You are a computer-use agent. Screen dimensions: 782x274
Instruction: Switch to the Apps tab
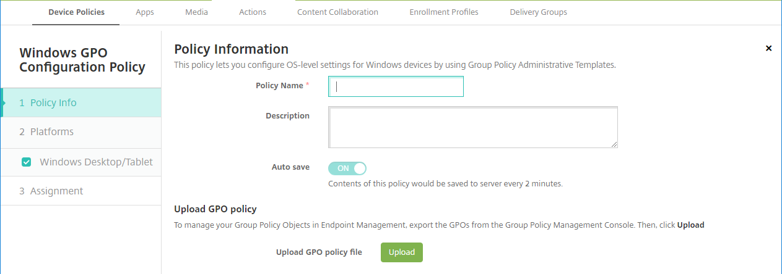pos(145,12)
